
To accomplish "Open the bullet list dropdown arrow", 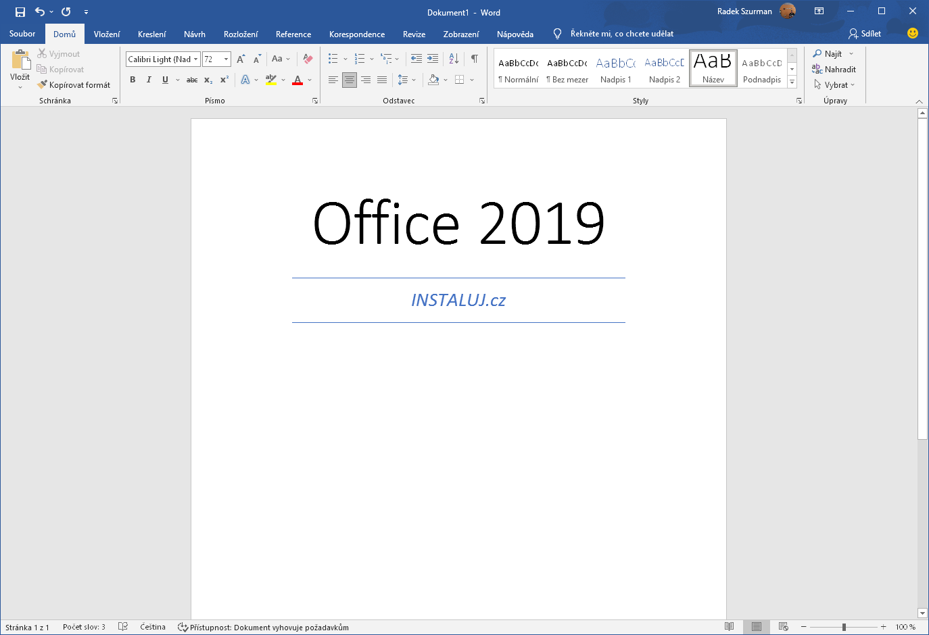I will (x=346, y=59).
